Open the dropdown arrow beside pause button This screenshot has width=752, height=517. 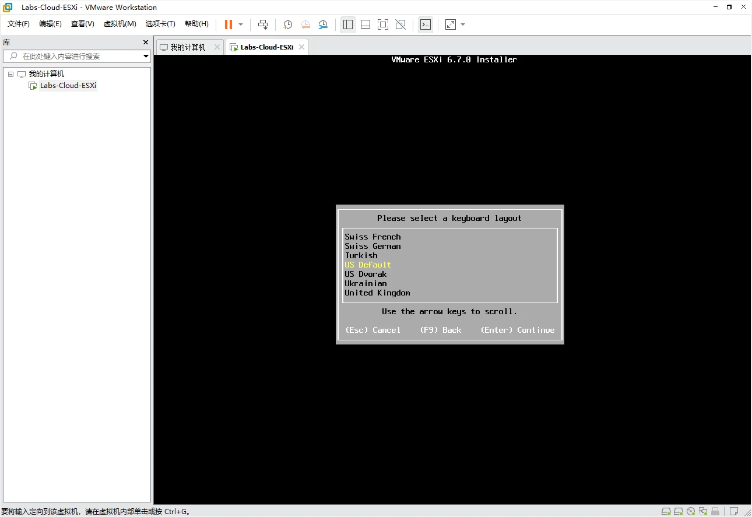[x=241, y=24]
